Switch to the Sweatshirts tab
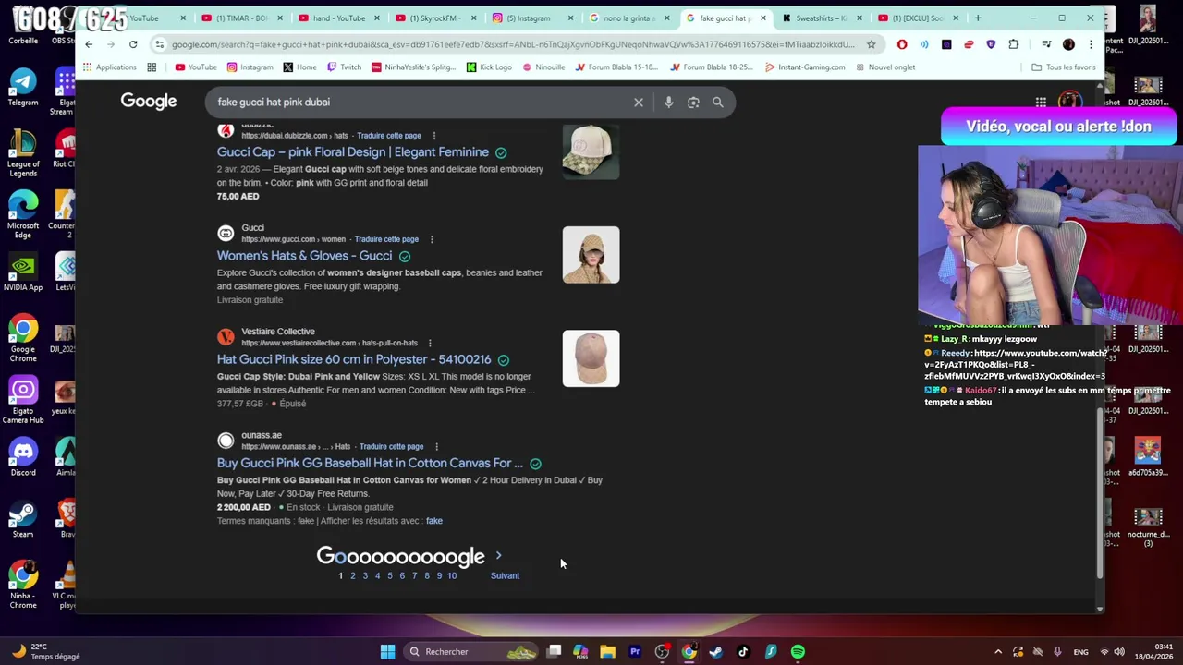Image resolution: width=1183 pixels, height=665 pixels. (821, 18)
